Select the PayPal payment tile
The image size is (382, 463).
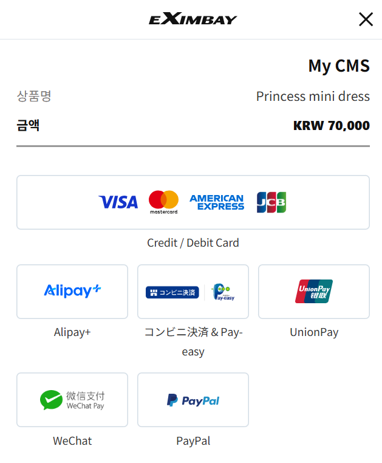tap(193, 400)
